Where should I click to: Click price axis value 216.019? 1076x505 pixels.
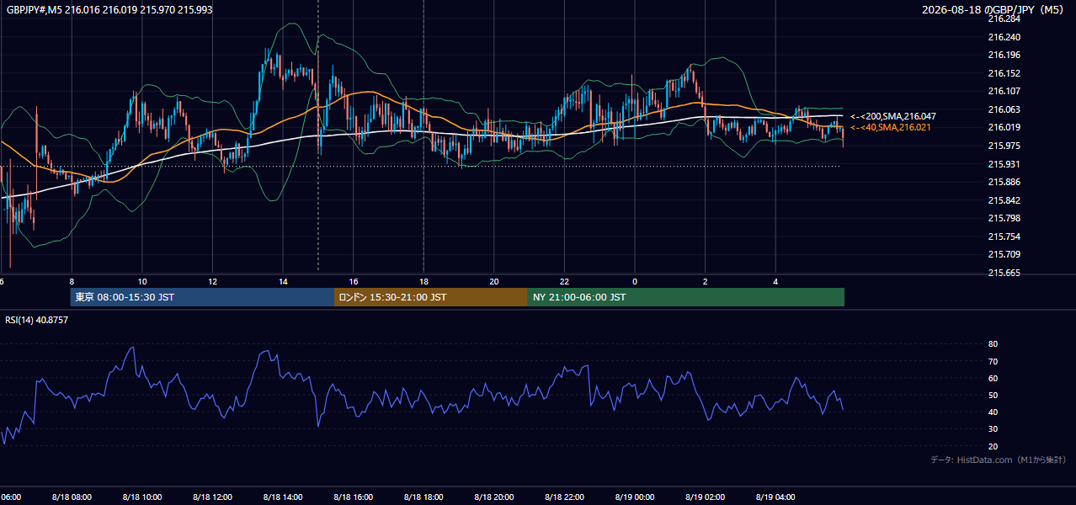coord(1004,128)
